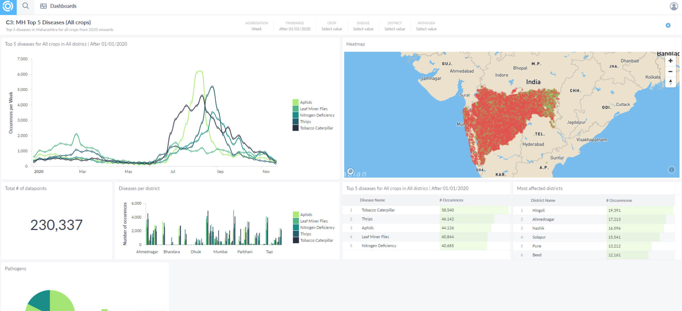Click the Pune district row
Screen dimensions: 682x311
pos(594,246)
